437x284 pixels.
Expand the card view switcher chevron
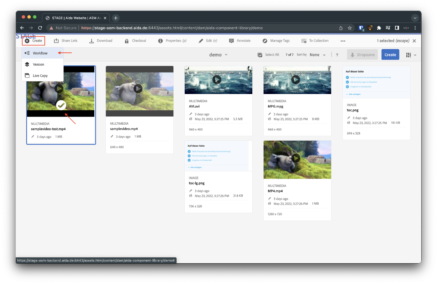tap(415, 54)
